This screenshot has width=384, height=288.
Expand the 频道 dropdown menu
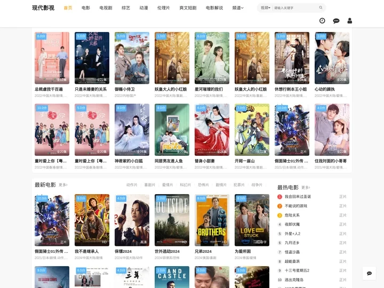click(238, 8)
